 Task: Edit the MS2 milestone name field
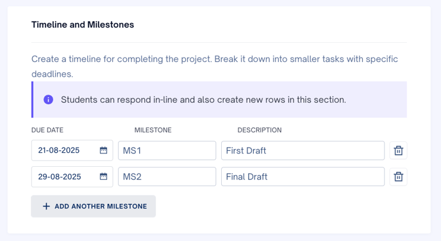pyautogui.click(x=167, y=176)
